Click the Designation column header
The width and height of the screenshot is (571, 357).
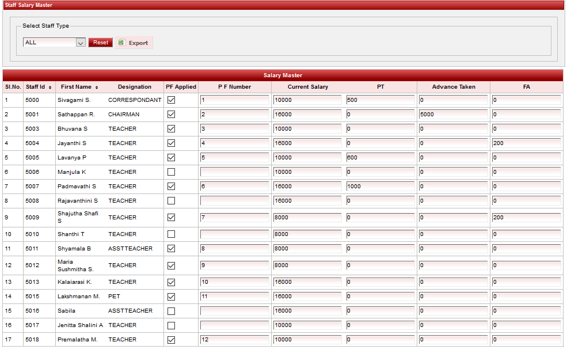tap(135, 87)
